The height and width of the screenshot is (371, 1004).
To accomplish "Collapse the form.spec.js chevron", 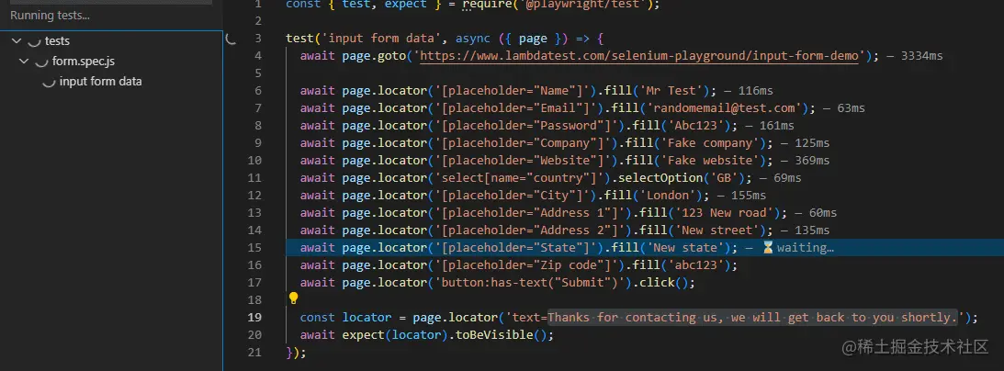I will click(24, 62).
